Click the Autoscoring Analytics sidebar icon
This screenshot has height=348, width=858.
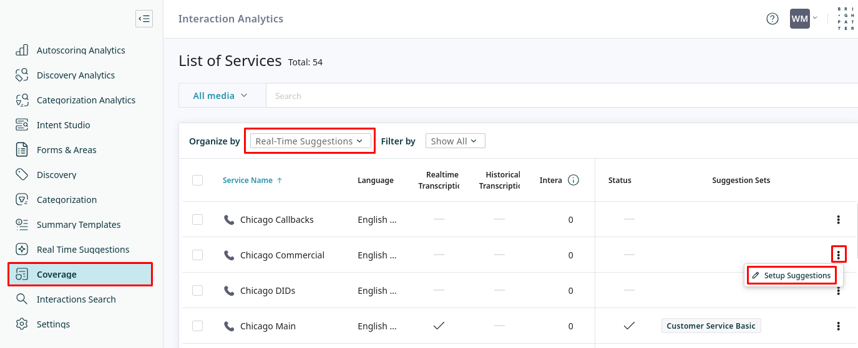22,50
